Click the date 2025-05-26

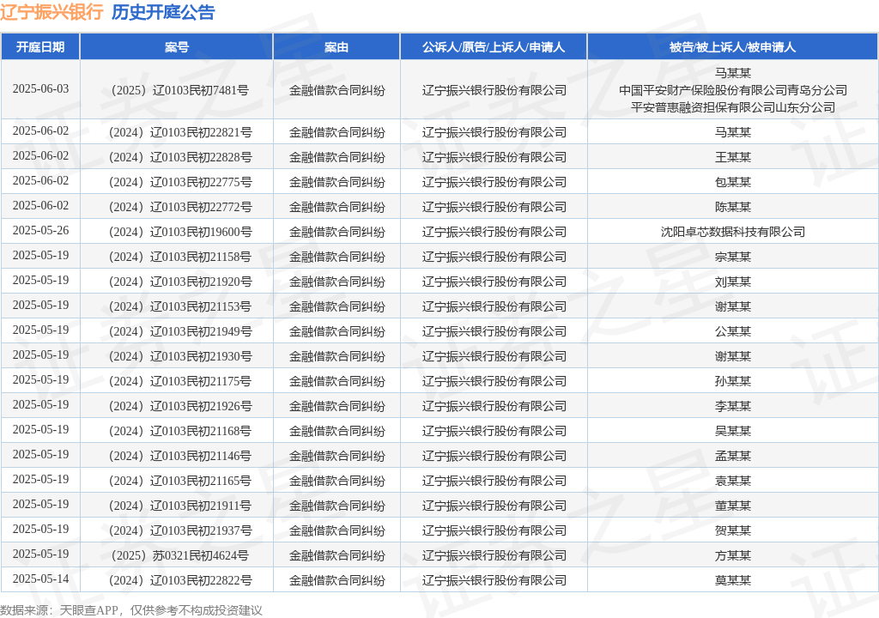click(x=40, y=231)
